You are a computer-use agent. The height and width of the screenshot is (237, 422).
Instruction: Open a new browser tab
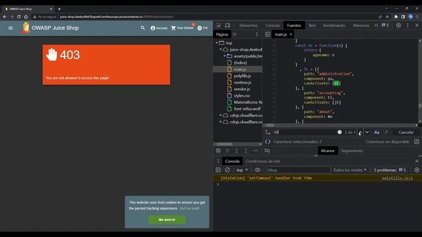click(x=59, y=9)
